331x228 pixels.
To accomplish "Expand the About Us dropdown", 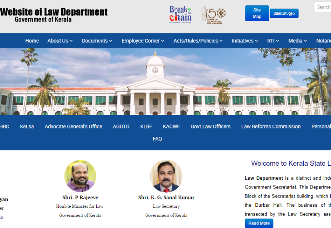I will (60, 41).
